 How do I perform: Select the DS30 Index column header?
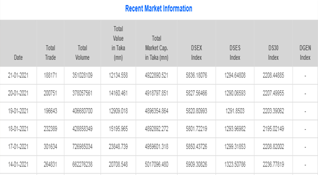click(x=273, y=52)
